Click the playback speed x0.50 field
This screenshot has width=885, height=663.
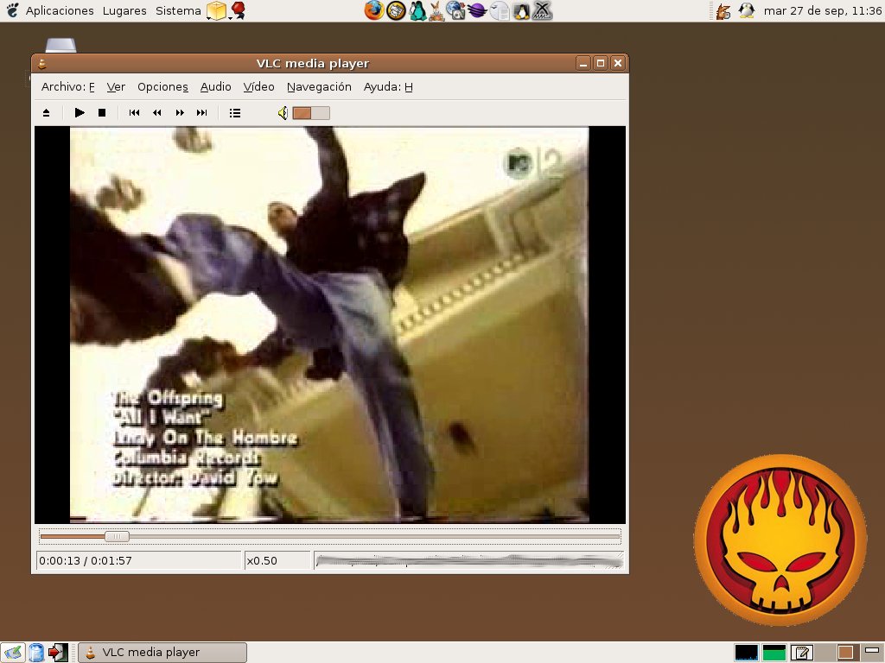click(277, 560)
